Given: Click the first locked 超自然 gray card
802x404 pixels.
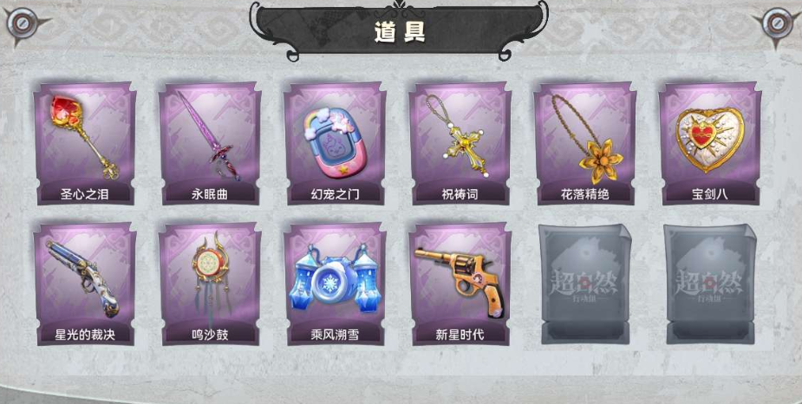Looking at the screenshot, I should [585, 283].
